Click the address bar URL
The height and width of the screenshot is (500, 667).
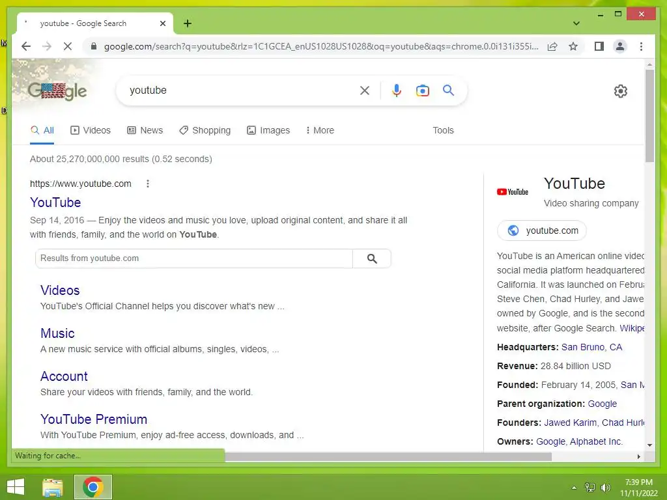pyautogui.click(x=321, y=46)
